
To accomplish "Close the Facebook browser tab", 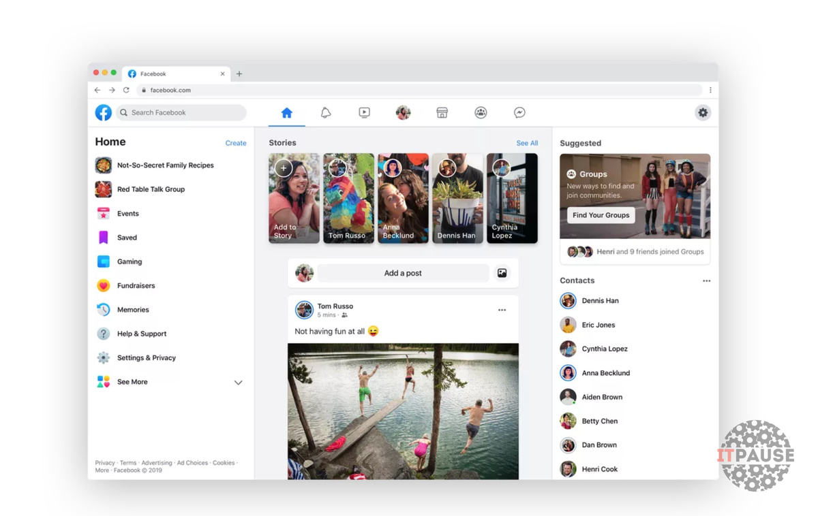I will point(223,74).
